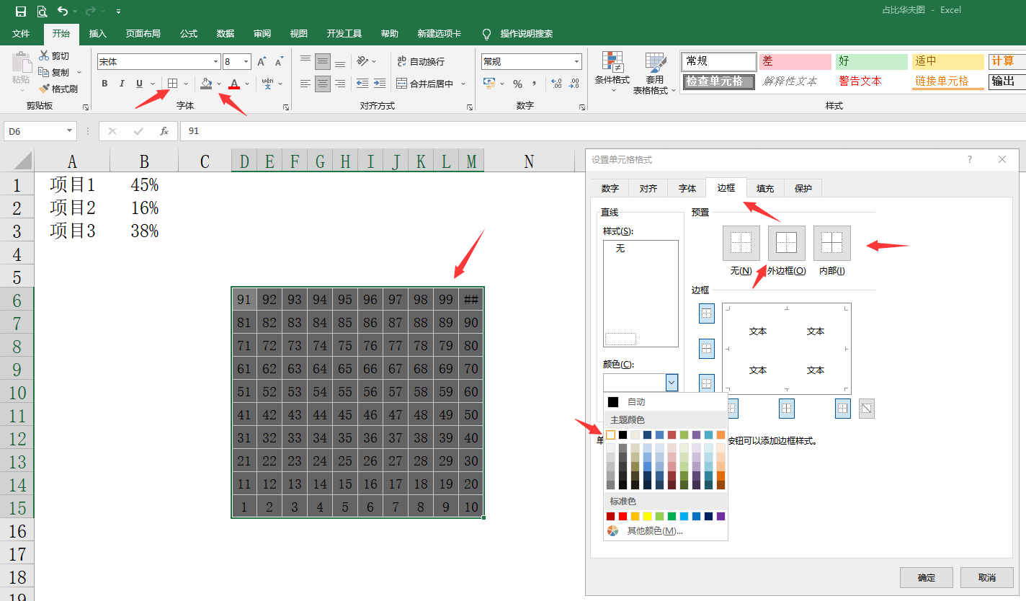Open the Name Box dropdown next to D6

[x=69, y=131]
